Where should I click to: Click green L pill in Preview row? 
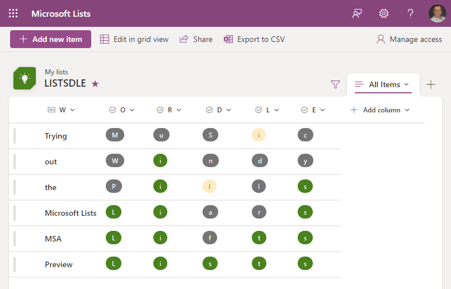pyautogui.click(x=114, y=263)
